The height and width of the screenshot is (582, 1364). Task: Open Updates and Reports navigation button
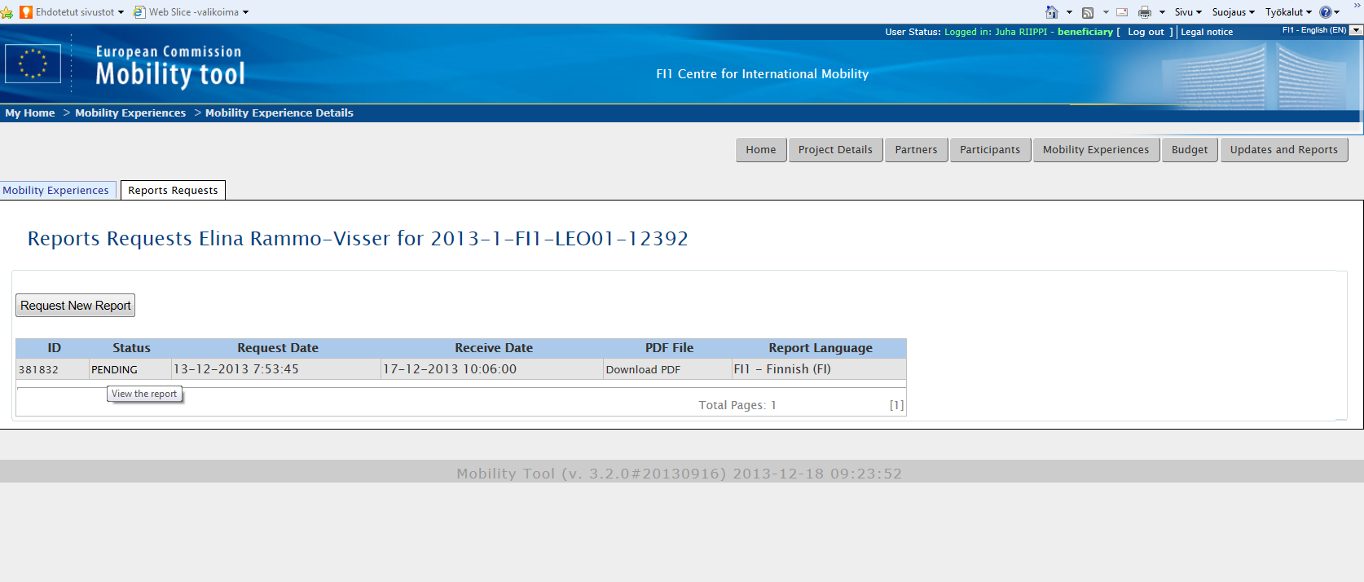(1284, 150)
